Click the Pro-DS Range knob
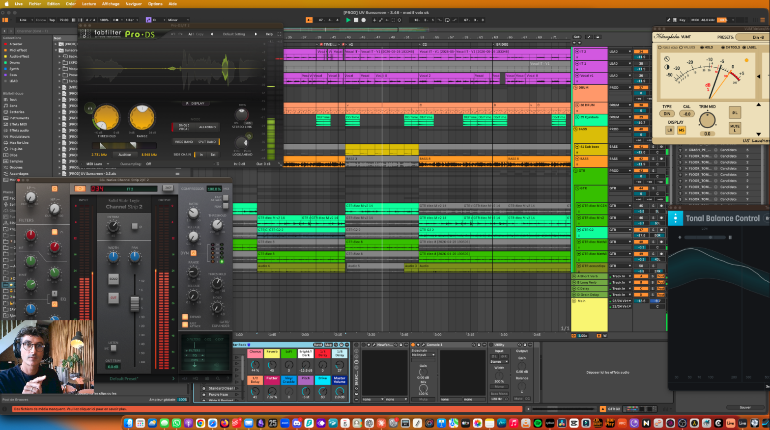The width and height of the screenshot is (770, 430). click(x=142, y=118)
